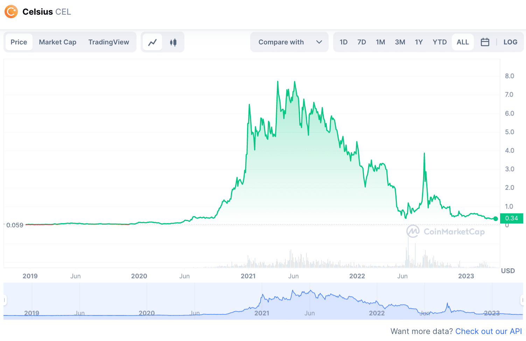Open the Check out our API link
Image resolution: width=526 pixels, height=341 pixels.
tap(489, 331)
